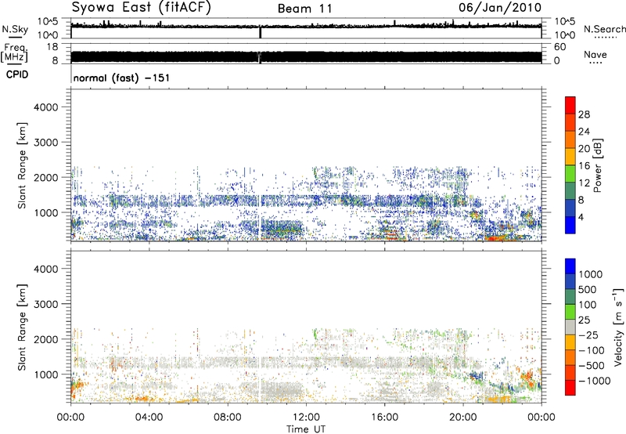The width and height of the screenshot is (626, 434).
Task: Click 'normal (fast) -151' text
Action: point(121,78)
